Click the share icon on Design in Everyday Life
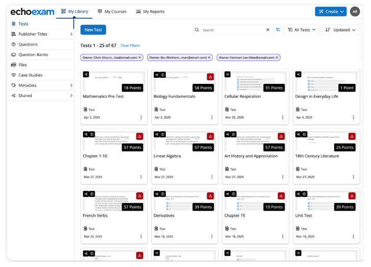The height and width of the screenshot is (267, 371). [x=298, y=75]
